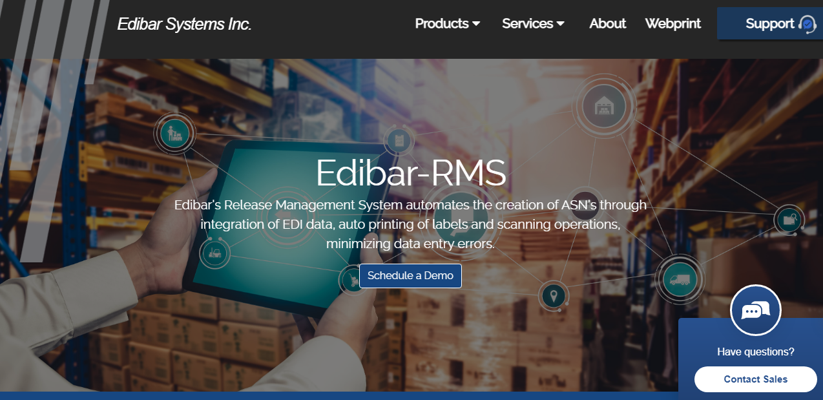The width and height of the screenshot is (823, 400).
Task: Click the clipboard icon above the Edibar-RMS title
Action: (x=399, y=140)
